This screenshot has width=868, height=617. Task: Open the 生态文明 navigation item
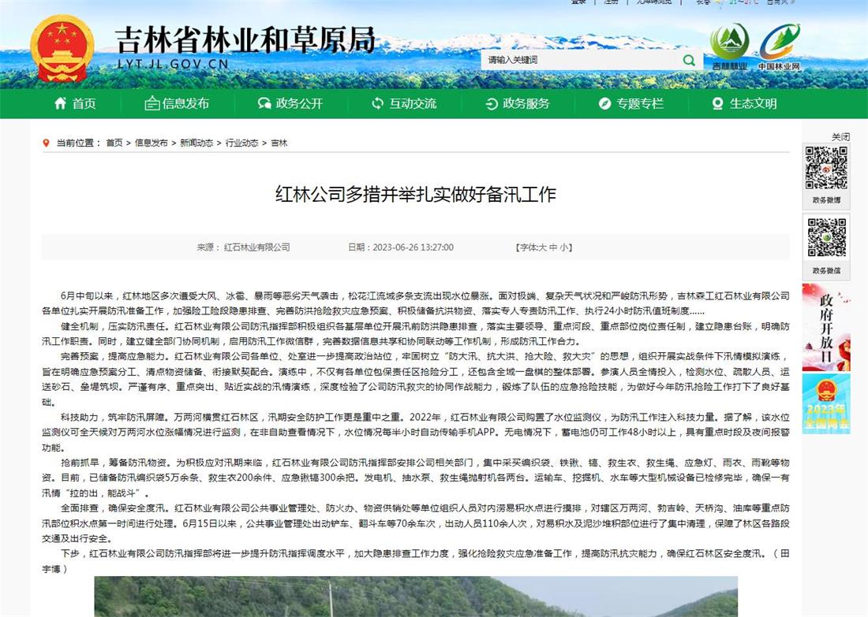click(x=744, y=104)
